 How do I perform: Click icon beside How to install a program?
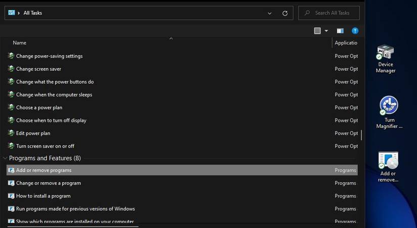(11, 196)
